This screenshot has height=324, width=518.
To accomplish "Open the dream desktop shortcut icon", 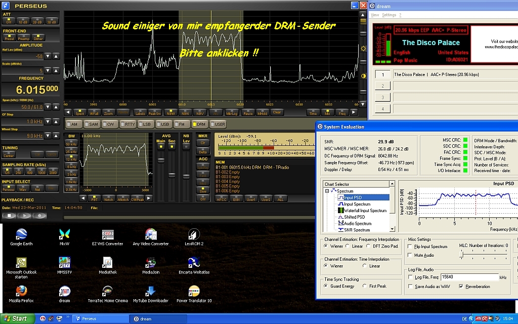I will tap(64, 294).
